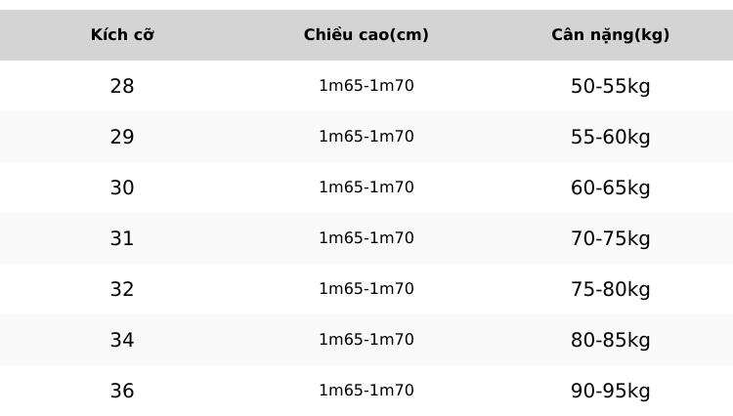Select size 34 cell
733x416 pixels.
tap(122, 340)
